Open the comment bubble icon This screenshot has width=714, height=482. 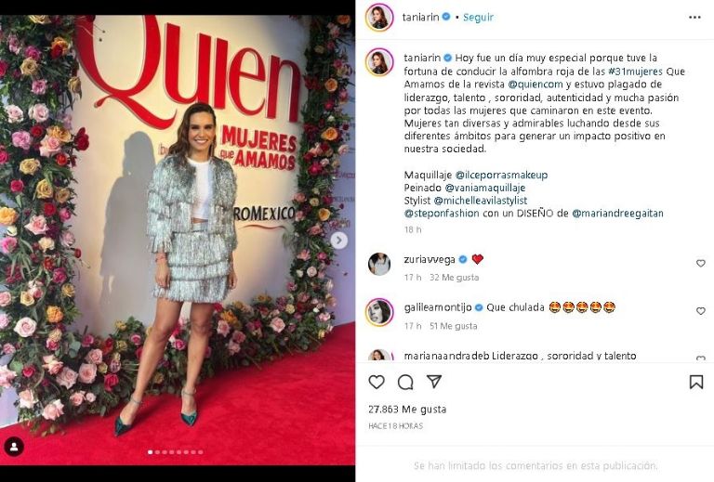point(405,383)
